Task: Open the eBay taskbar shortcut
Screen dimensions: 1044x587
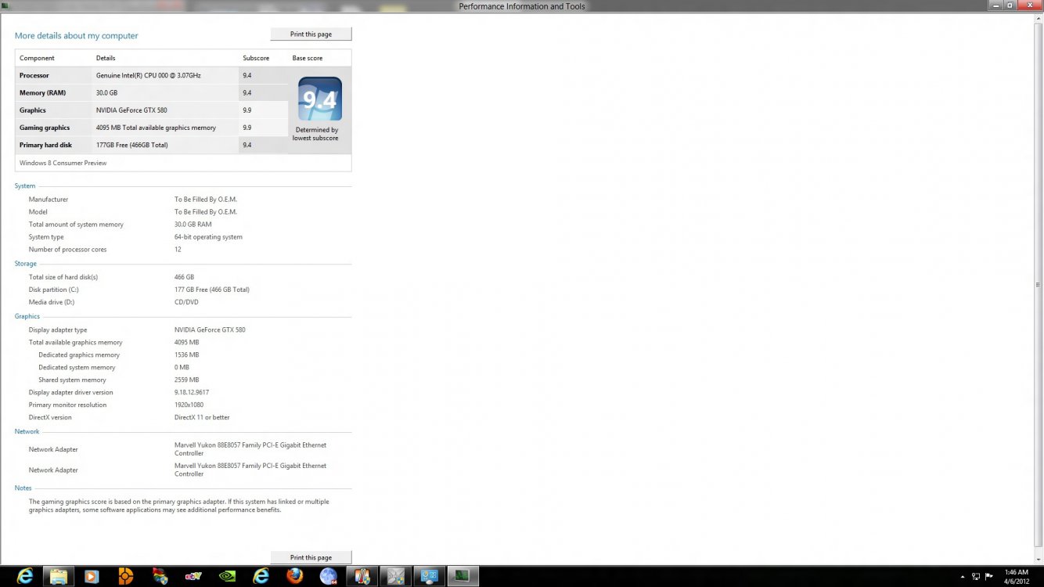Action: 193,576
